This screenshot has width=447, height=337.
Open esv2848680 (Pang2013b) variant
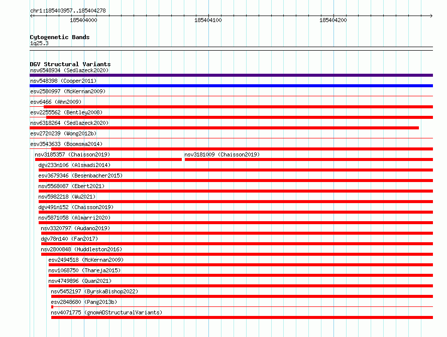pos(84,302)
